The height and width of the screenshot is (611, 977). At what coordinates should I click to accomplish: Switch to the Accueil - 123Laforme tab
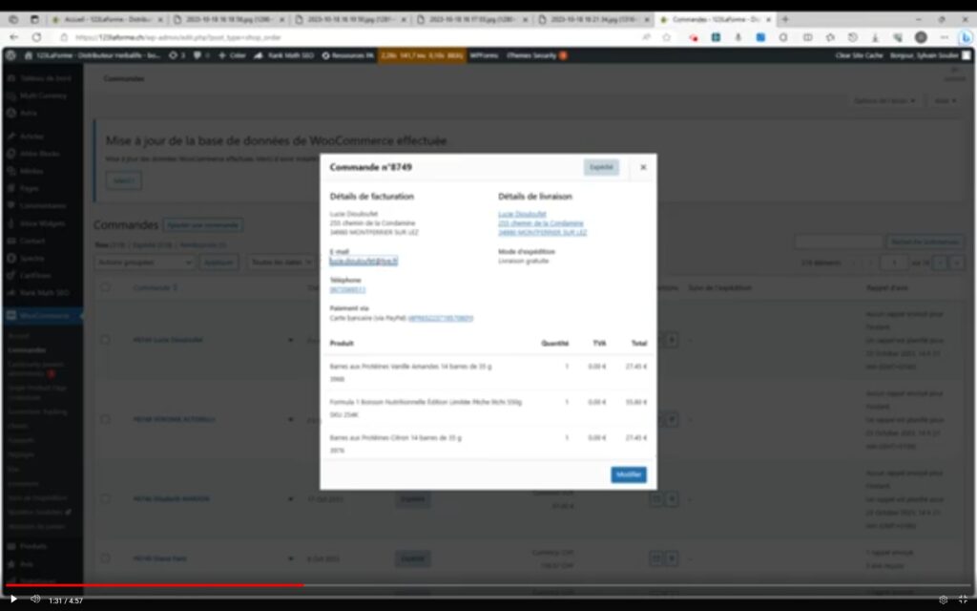[105, 19]
